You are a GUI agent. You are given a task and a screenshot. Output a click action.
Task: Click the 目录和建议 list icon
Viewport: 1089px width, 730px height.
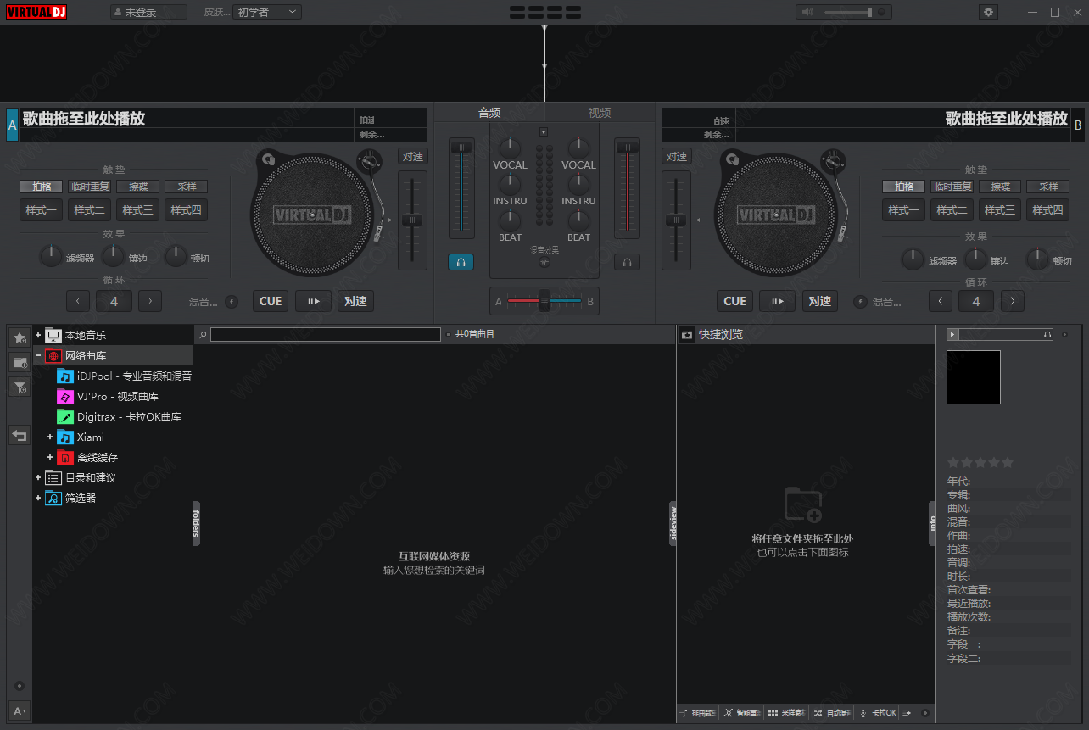coord(53,477)
